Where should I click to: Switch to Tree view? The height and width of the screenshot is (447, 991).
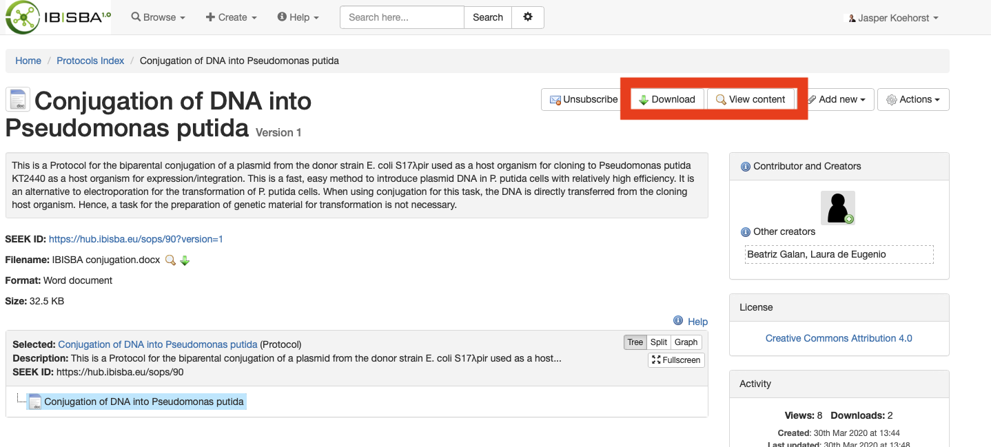635,342
